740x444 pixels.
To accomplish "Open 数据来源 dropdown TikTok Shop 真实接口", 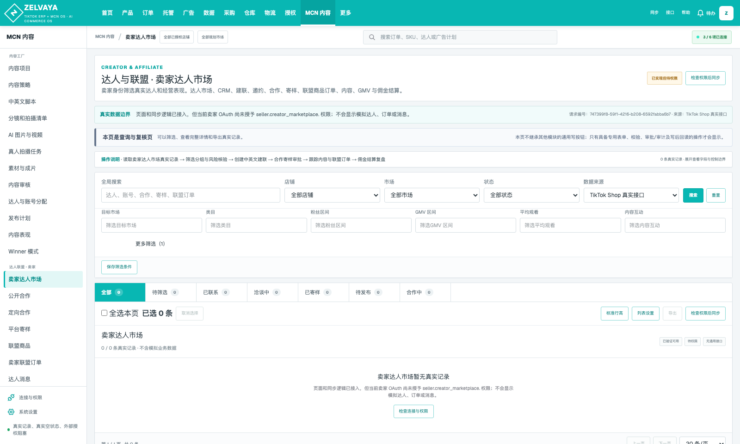I will [631, 195].
